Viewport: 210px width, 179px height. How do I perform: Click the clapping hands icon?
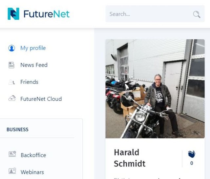point(192,154)
